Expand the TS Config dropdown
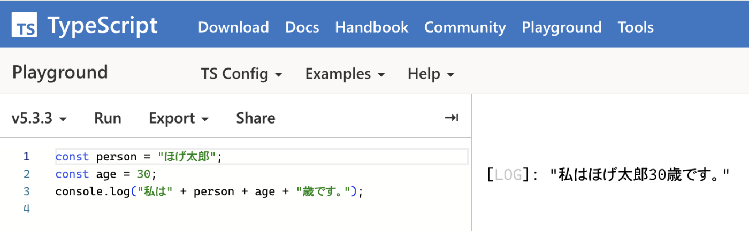 pyautogui.click(x=241, y=74)
